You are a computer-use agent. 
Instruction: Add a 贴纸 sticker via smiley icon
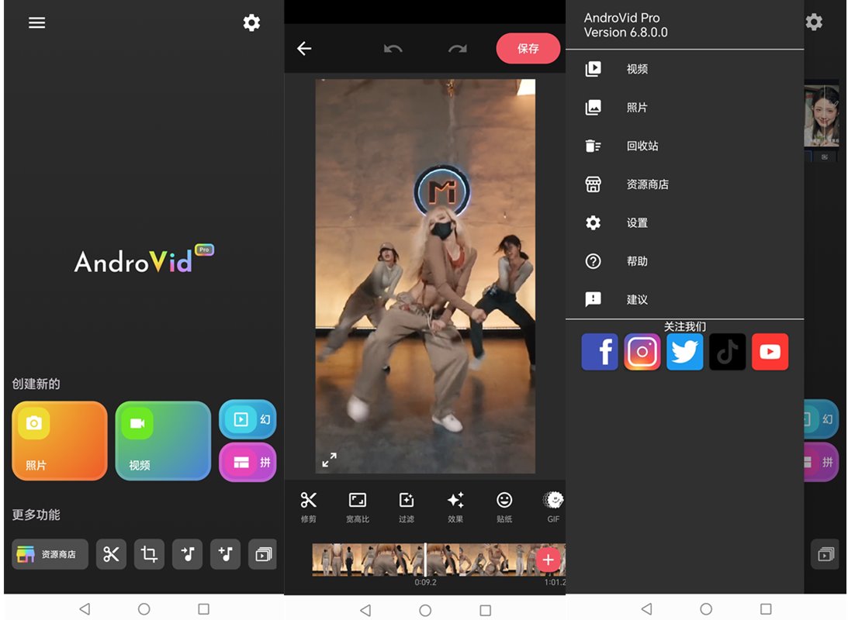click(x=504, y=506)
